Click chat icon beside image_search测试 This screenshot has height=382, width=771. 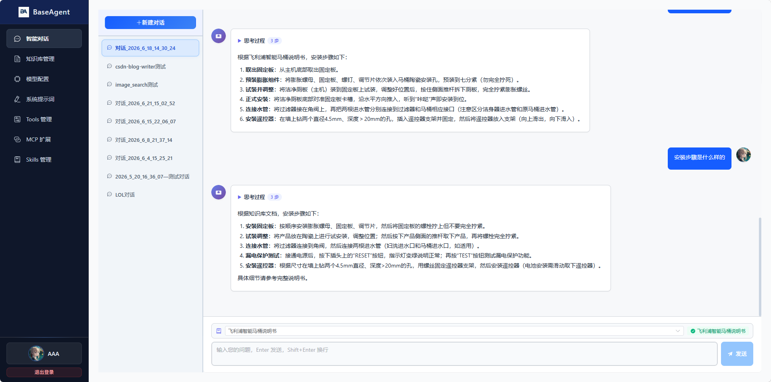pyautogui.click(x=109, y=84)
